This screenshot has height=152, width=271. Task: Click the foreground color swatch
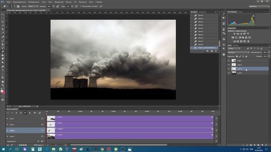(2, 91)
